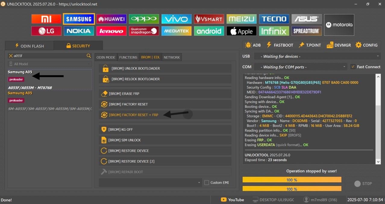Run [BROM] KG OFF
Image resolution: width=385 pixels, height=204 pixels.
[x=165, y=129]
